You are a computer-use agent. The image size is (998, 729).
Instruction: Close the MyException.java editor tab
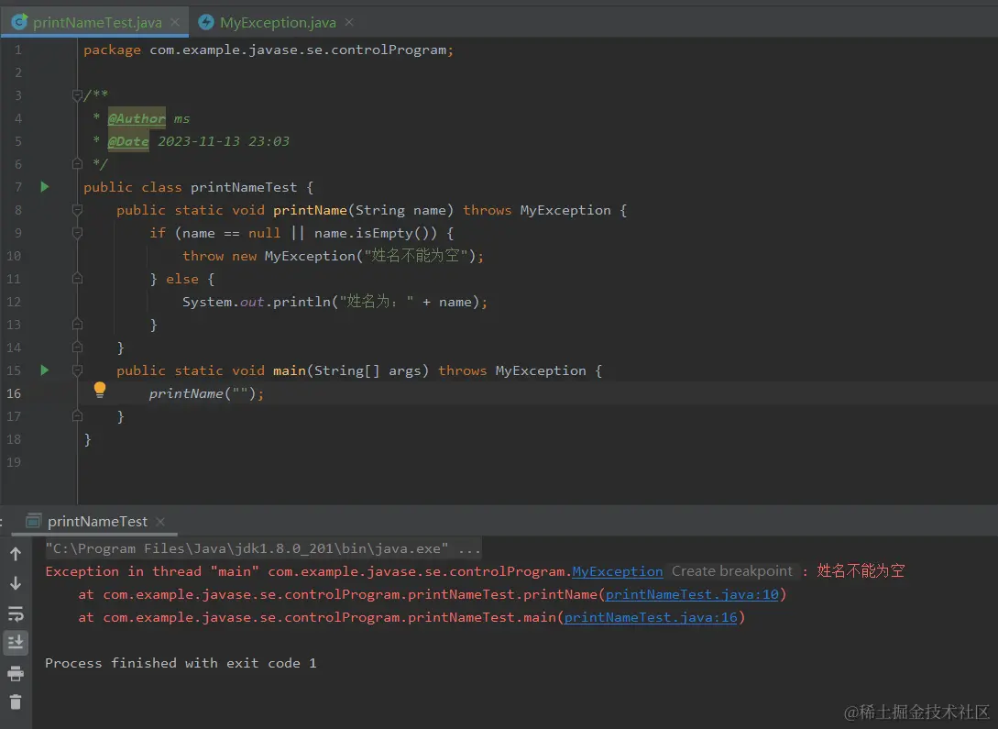coord(349,22)
